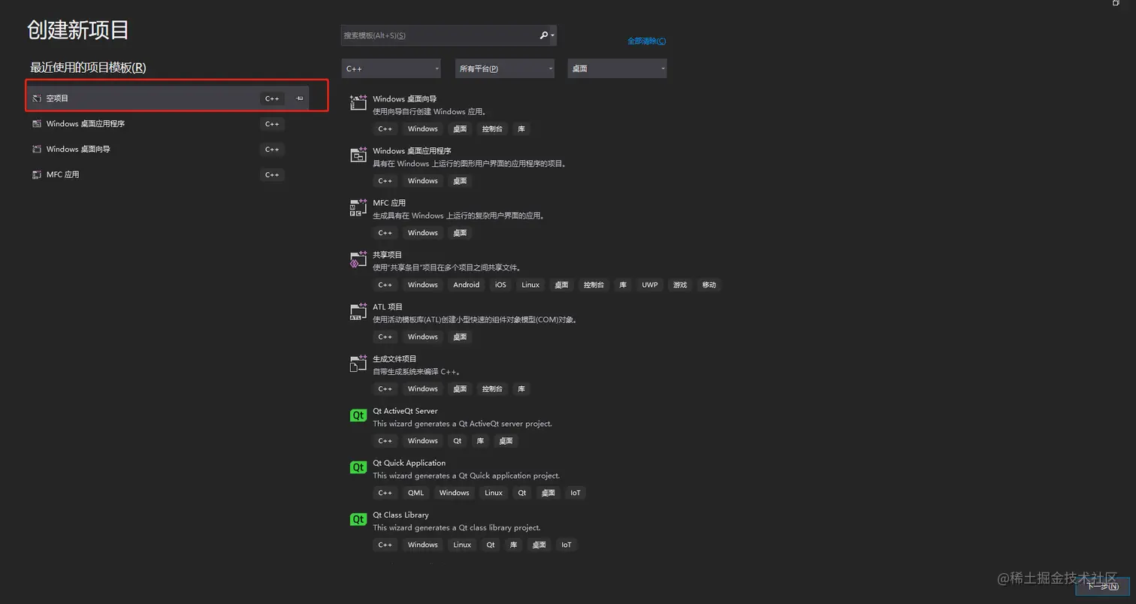The width and height of the screenshot is (1136, 604).
Task: Click the 游戏 tag under 共享项目
Action: click(x=680, y=285)
